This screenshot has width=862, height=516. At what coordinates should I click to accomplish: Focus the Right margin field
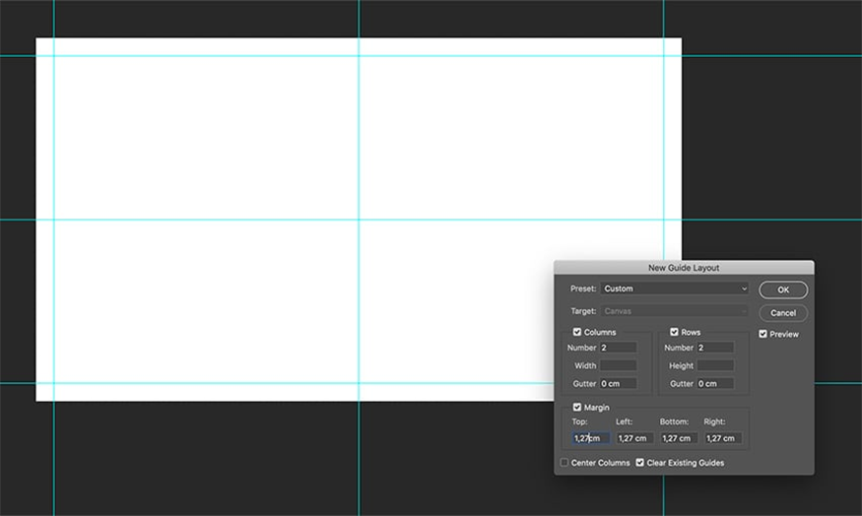[723, 438]
